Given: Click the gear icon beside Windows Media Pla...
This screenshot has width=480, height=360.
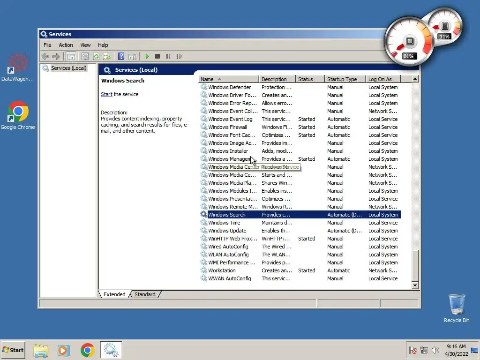Looking at the screenshot, I should (x=203, y=182).
